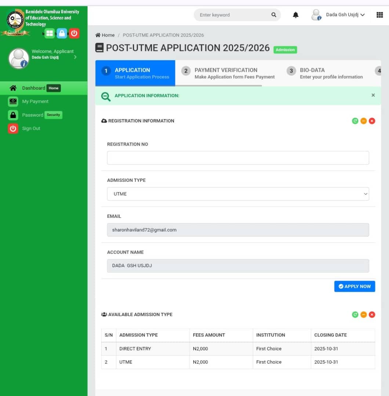389x396 pixels.
Task: Click the DIRECT ENTRY table cell
Action: pos(153,349)
